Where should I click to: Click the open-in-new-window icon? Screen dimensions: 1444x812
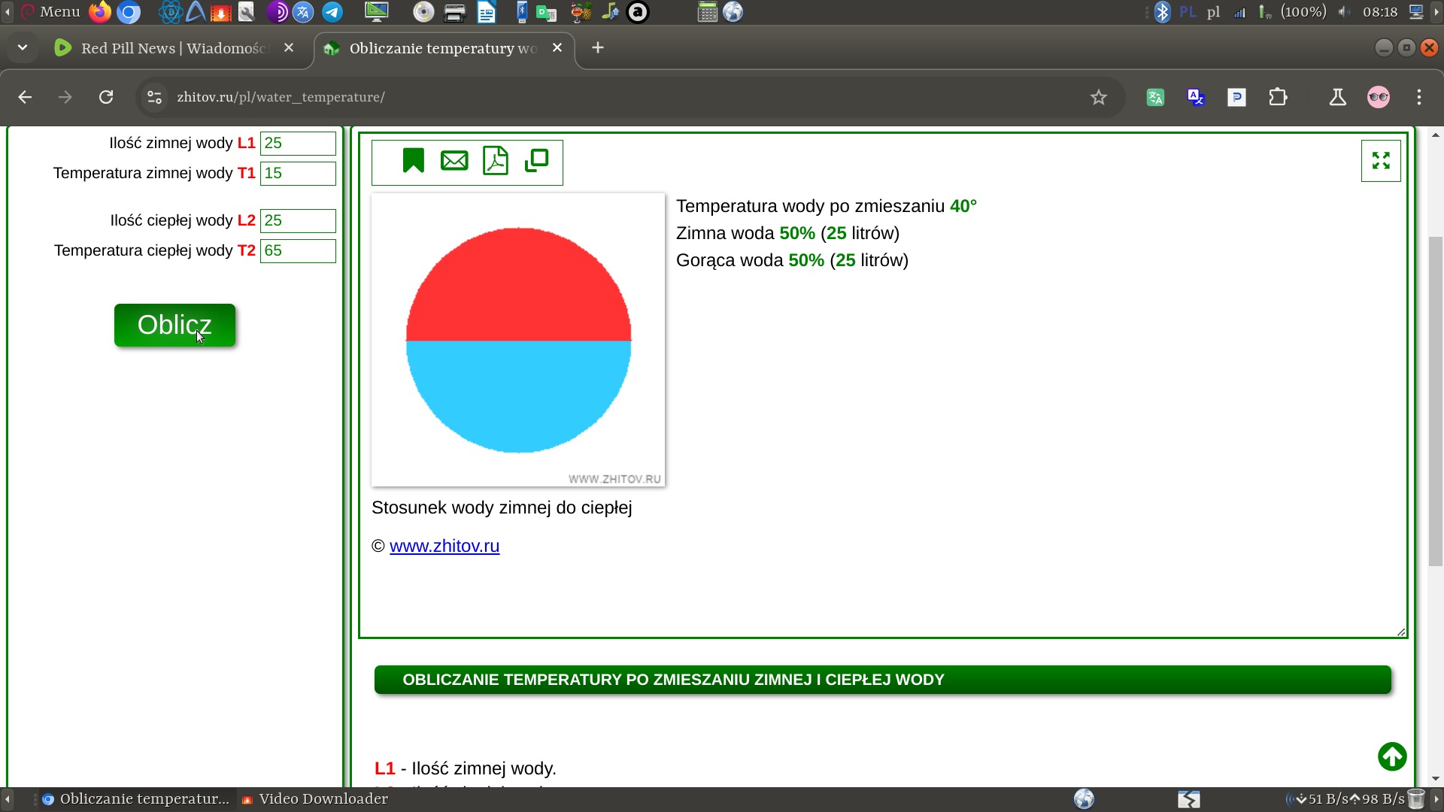(536, 161)
